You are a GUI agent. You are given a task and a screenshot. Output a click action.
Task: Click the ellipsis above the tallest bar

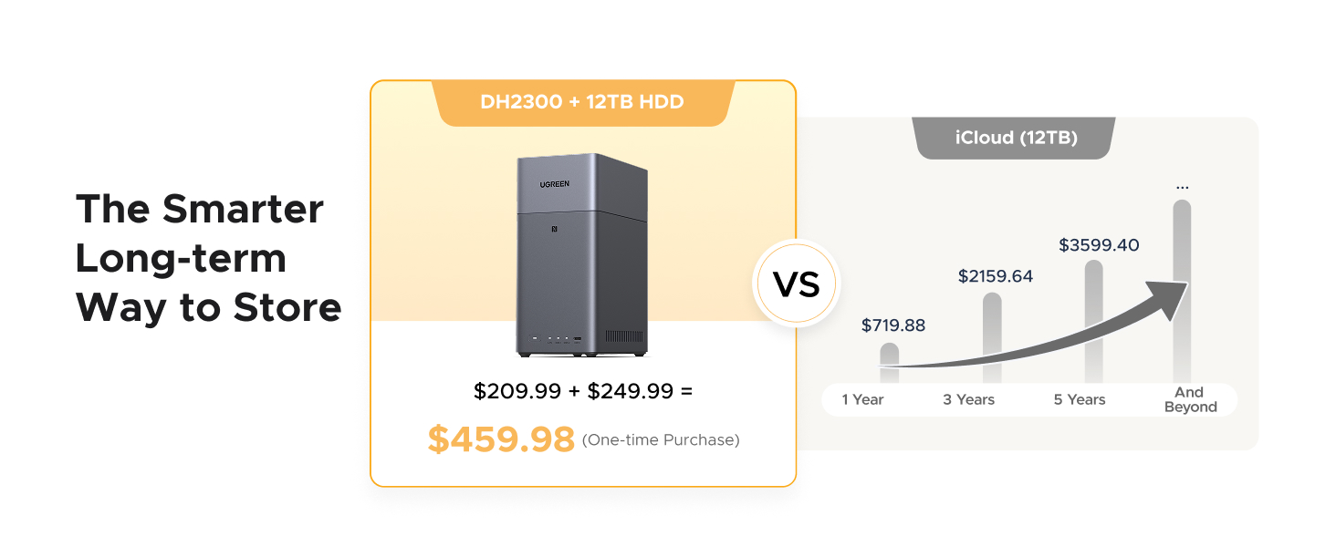pos(1183,187)
